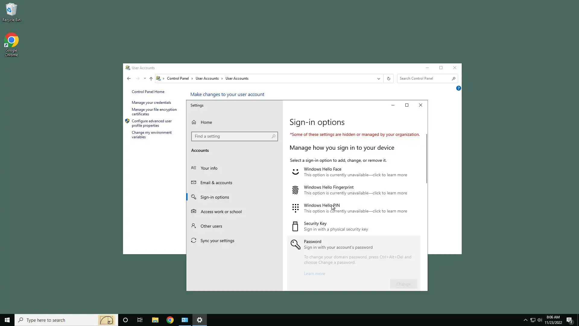Viewport: 579px width, 326px height.
Task: Click the Home icon in Settings
Action: (194, 122)
